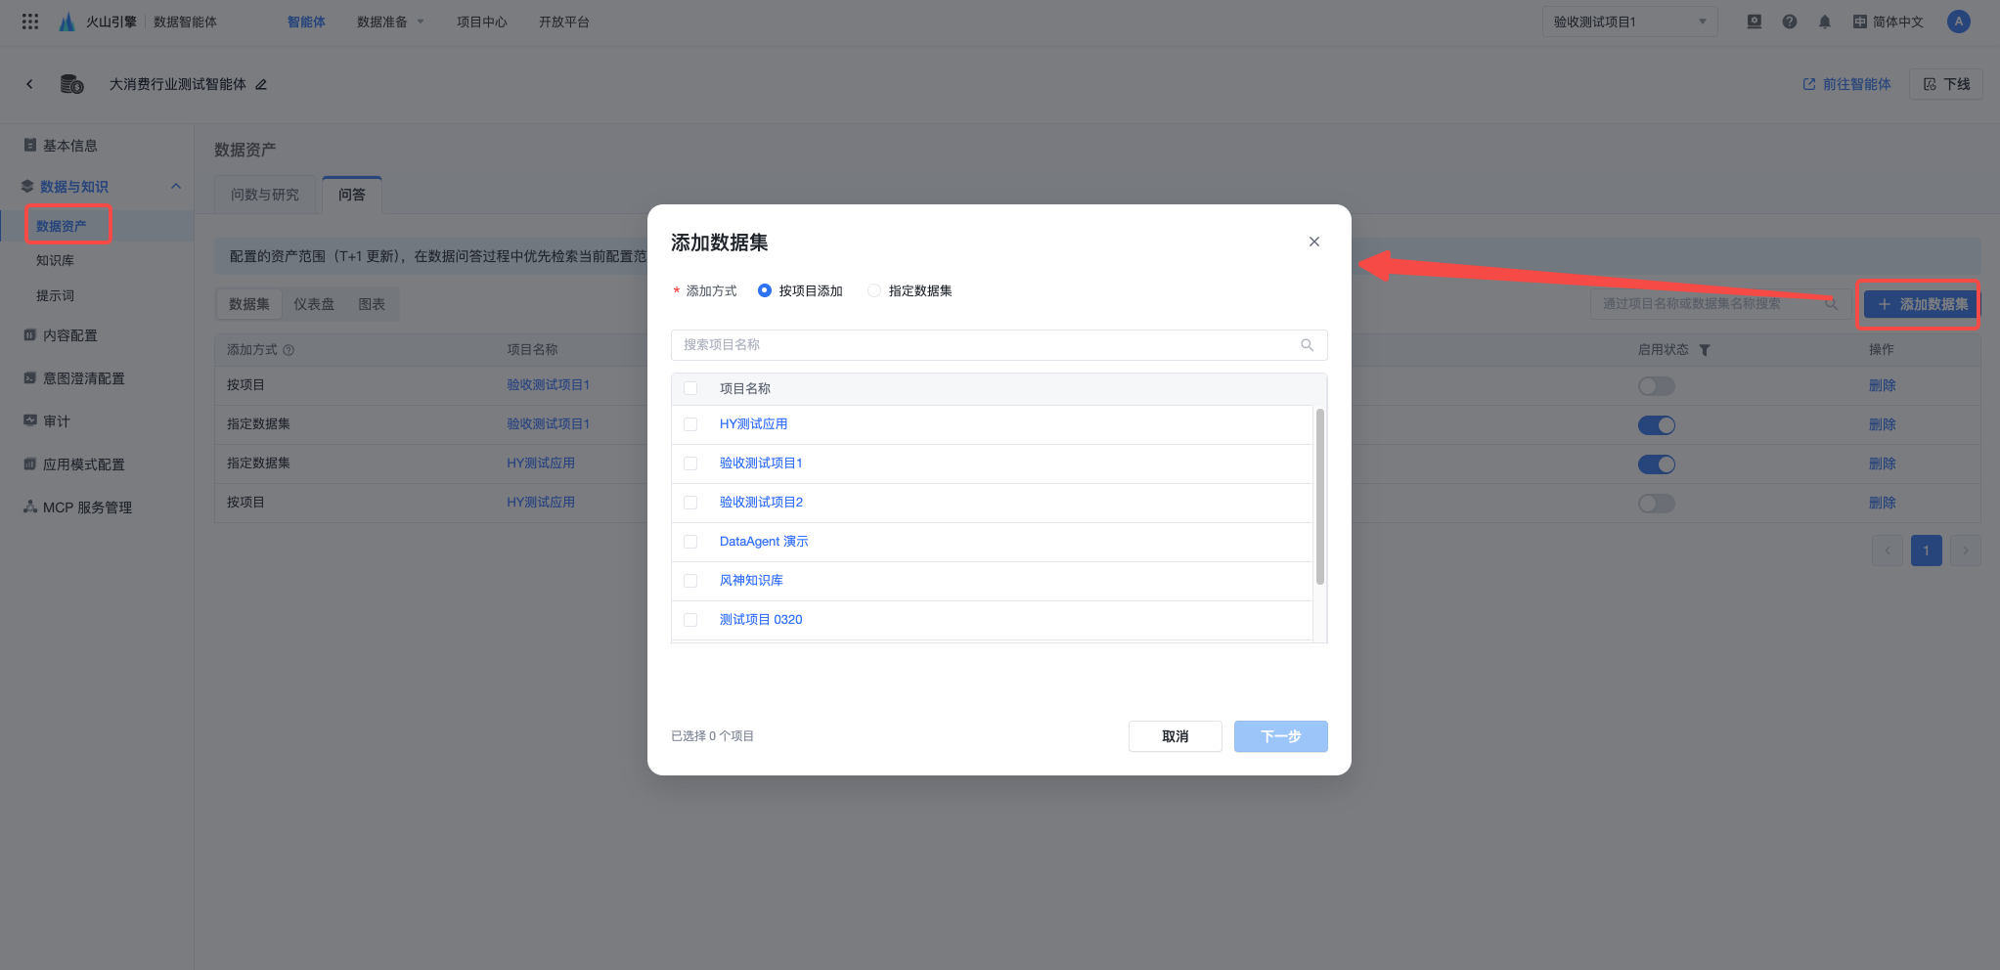The height and width of the screenshot is (970, 2000).
Task: Click the 下线 button
Action: [x=1946, y=84]
